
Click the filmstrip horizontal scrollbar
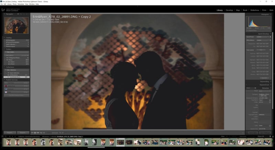[96, 147]
